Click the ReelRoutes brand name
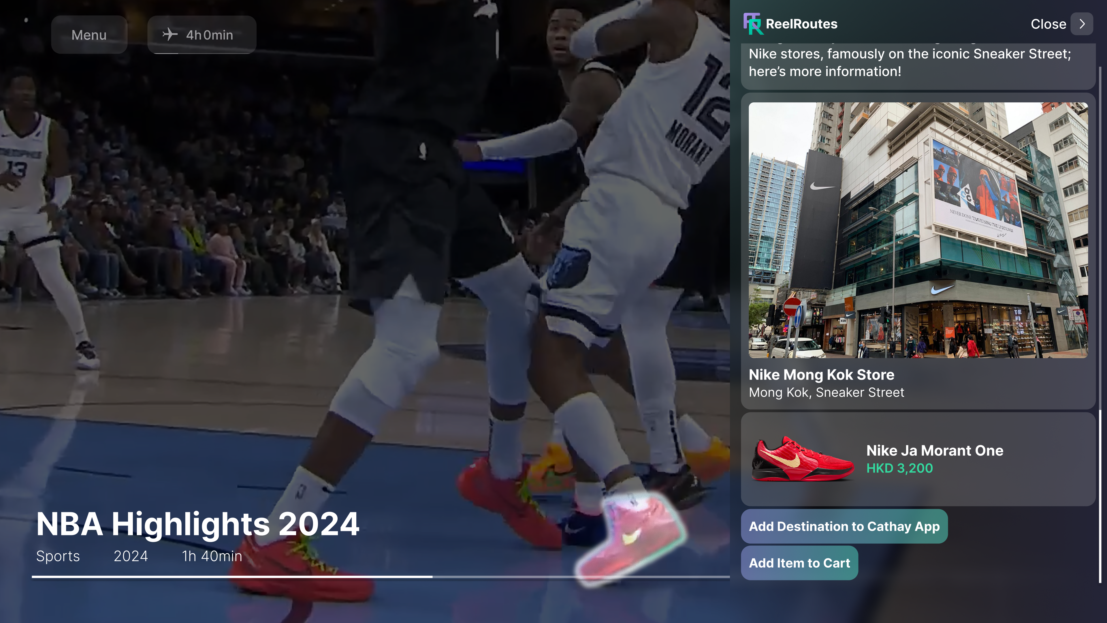 coord(801,24)
